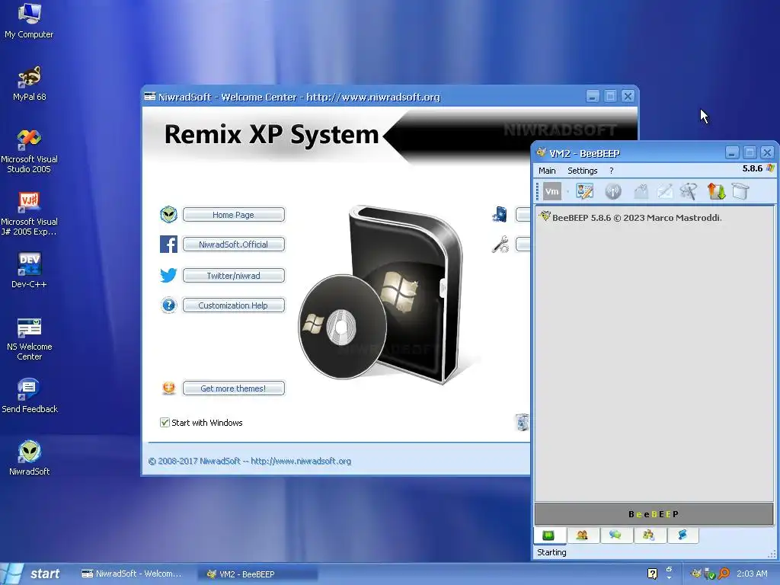The height and width of the screenshot is (585, 780).
Task: Select Microsoft Visual J# 2005 desktop icon
Action: (x=30, y=214)
